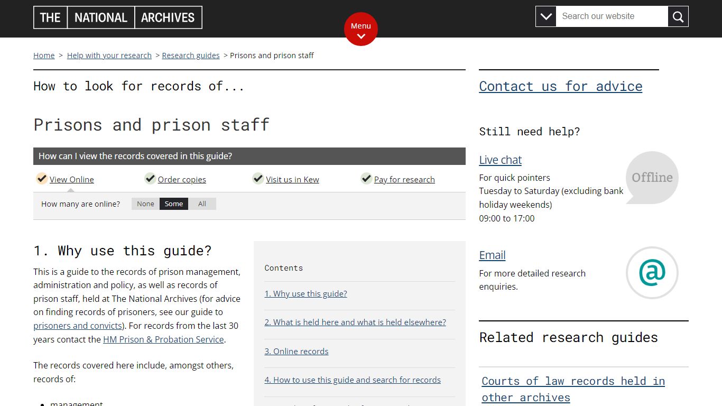This screenshot has height=406, width=722.
Task: Jump to 4. How to use this guide link
Action: 353,380
